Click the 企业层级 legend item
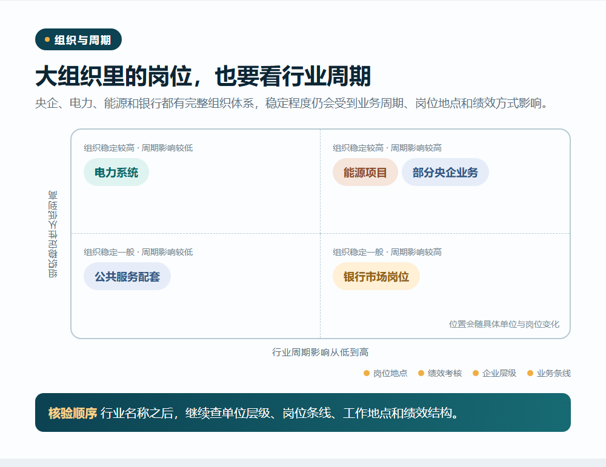The height and width of the screenshot is (467, 606). pos(494,373)
